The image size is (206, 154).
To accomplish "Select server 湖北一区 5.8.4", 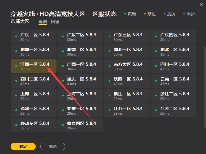I will click(127, 51).
